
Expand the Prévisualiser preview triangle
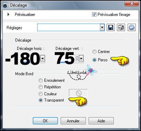pos(8,15)
